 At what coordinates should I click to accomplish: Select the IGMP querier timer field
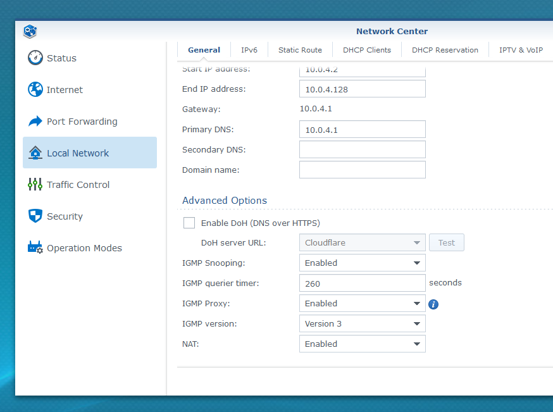pos(362,284)
